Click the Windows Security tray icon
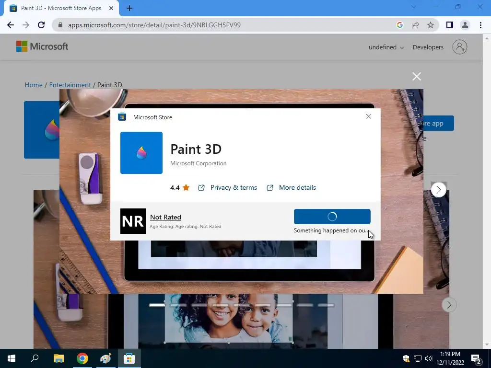Image resolution: width=491 pixels, height=368 pixels. click(406, 358)
